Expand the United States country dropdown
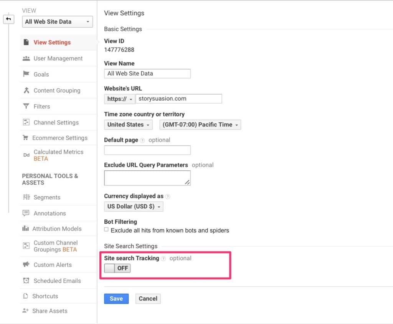393x324 pixels. tap(128, 125)
